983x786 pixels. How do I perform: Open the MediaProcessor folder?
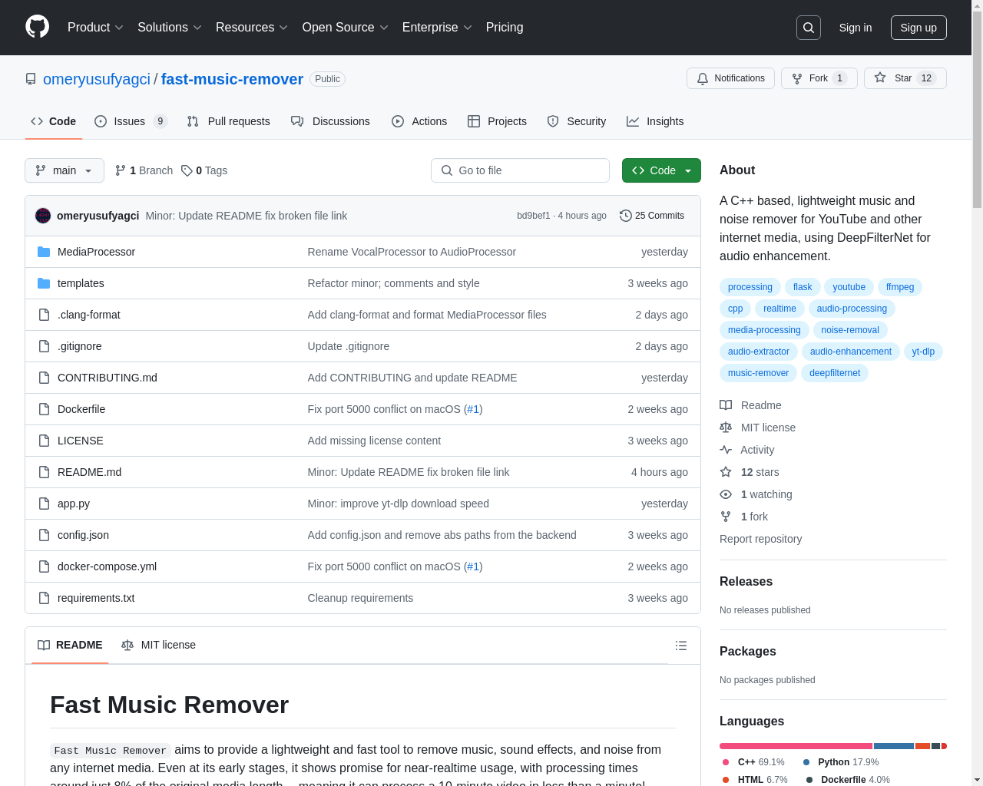pyautogui.click(x=96, y=252)
